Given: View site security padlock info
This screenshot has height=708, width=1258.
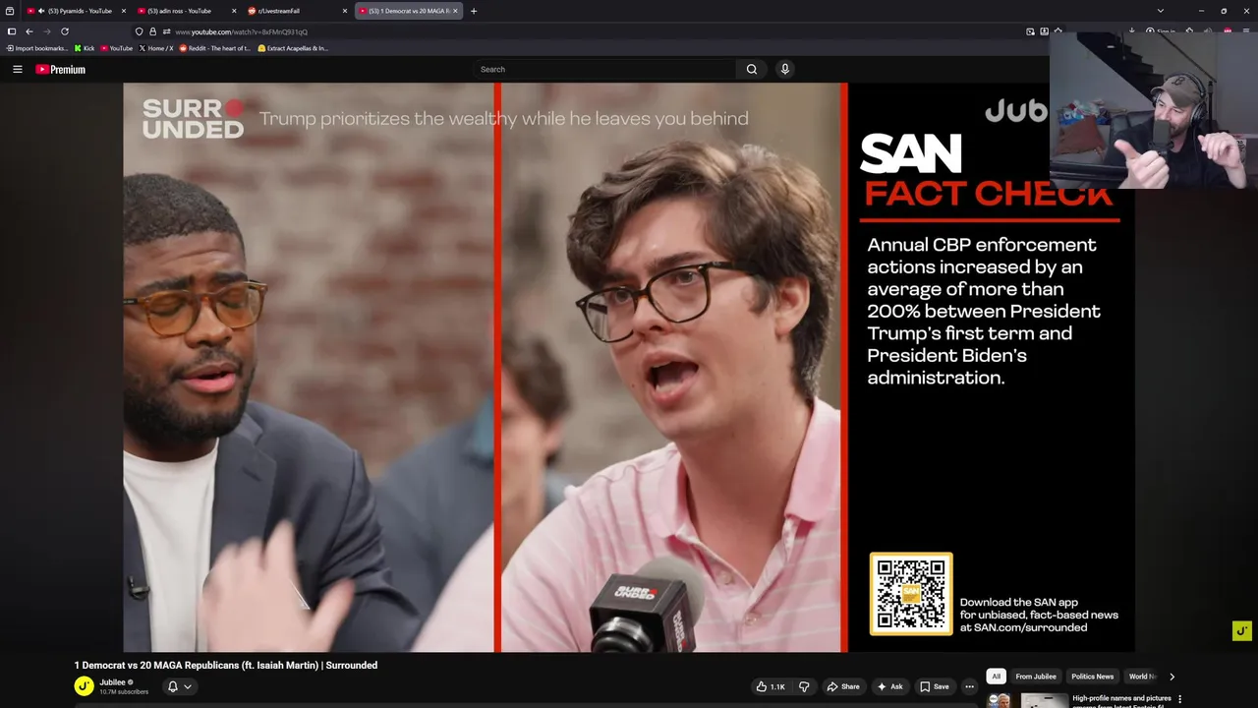Looking at the screenshot, I should click(x=152, y=31).
